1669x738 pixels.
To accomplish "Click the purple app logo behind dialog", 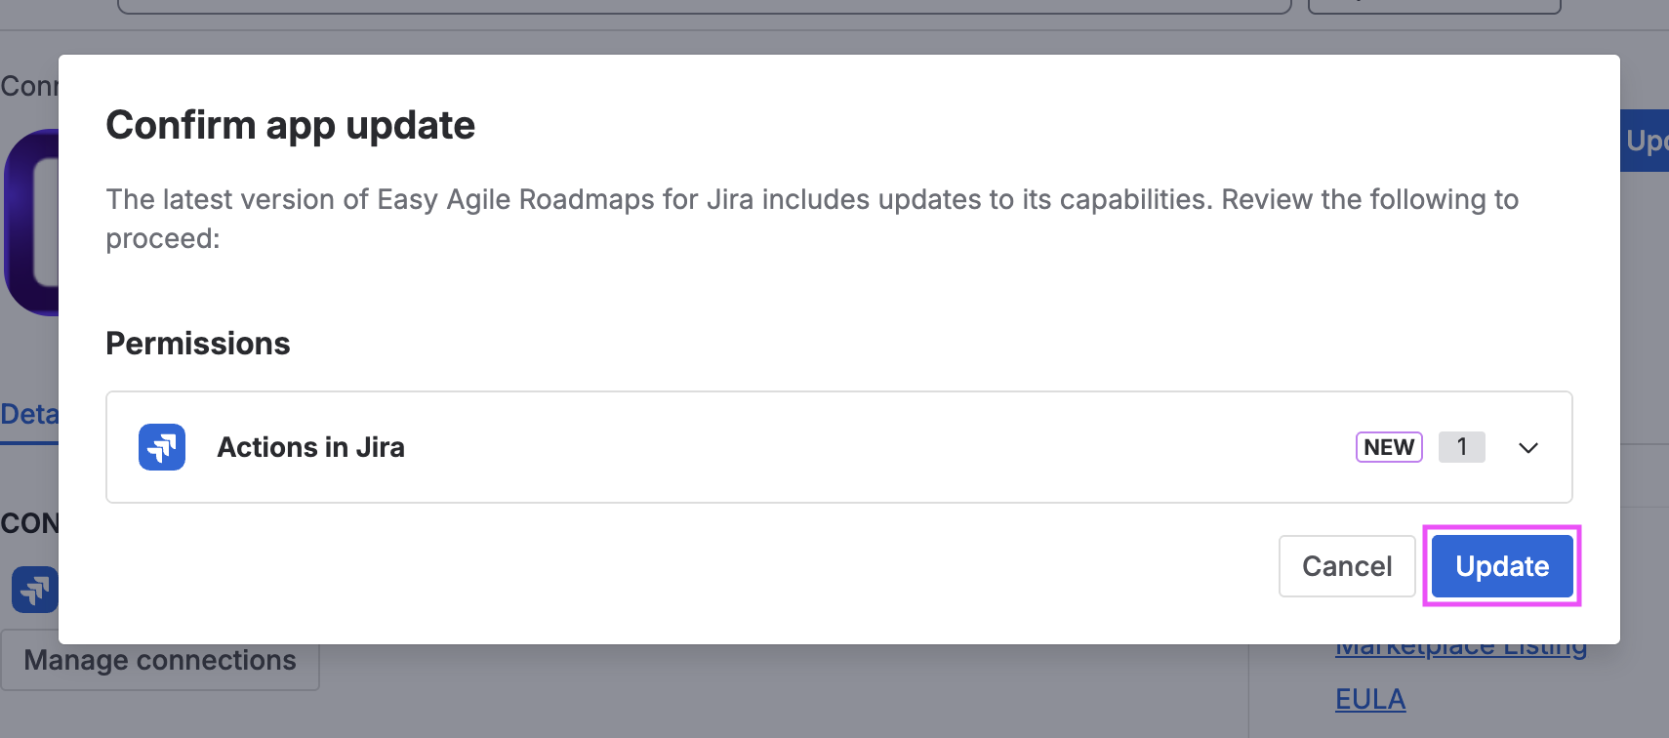I will pos(29,223).
